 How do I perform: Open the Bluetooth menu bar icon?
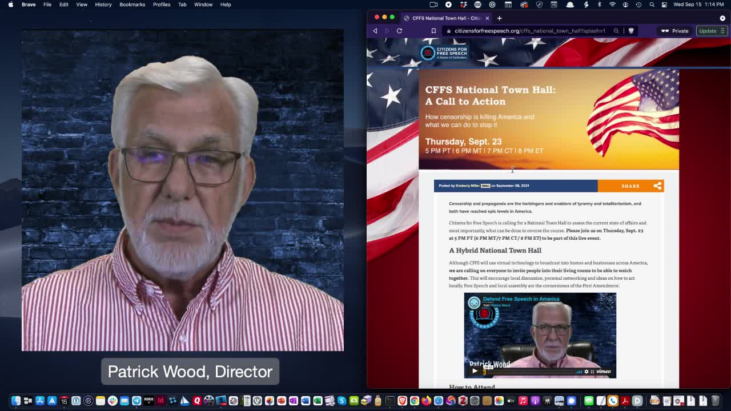[x=599, y=5]
